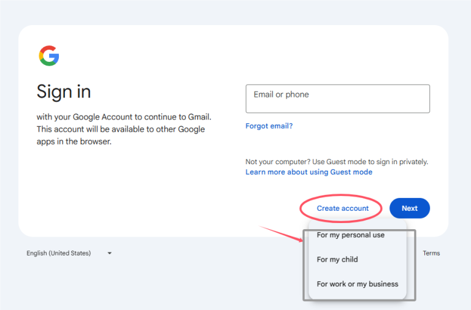Pick "For work or my business" option

tap(358, 284)
